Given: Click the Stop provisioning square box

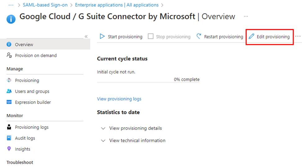Looking at the screenshot, I should tap(151, 37).
